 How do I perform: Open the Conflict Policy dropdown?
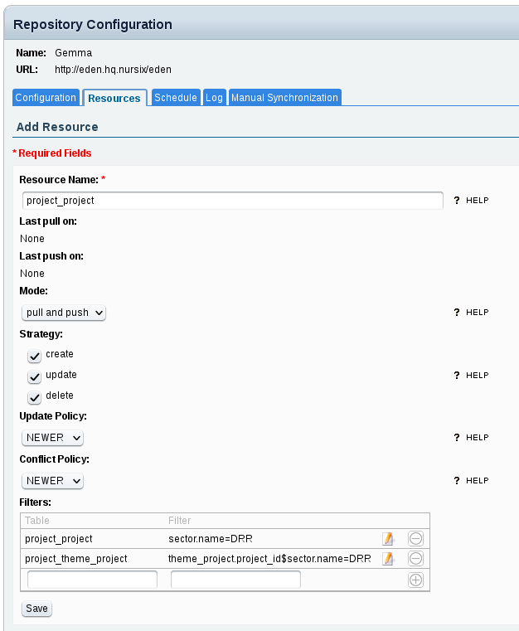(53, 480)
